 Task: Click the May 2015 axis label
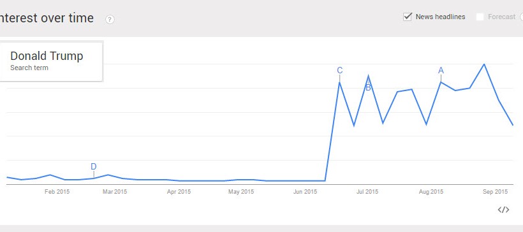click(x=241, y=192)
